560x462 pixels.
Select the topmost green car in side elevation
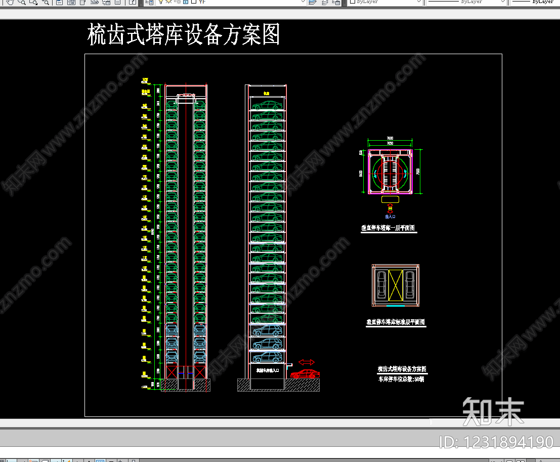click(267, 105)
